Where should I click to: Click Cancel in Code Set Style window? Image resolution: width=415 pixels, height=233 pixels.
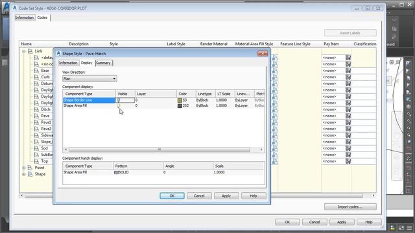tap(314, 222)
